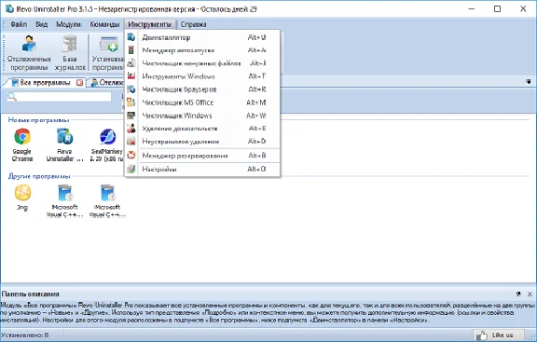Screen dimensions: 537x342
Task: Select the Jing program icon
Action: (22, 198)
